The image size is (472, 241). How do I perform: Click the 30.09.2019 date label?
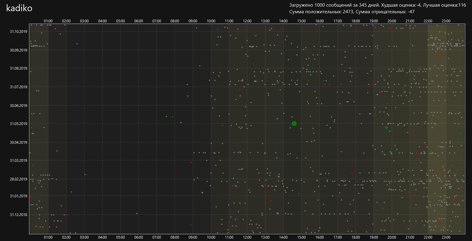[19, 50]
